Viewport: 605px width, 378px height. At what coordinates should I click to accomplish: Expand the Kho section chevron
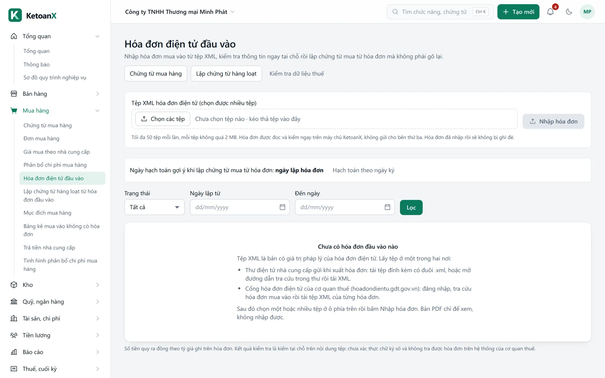point(98,285)
